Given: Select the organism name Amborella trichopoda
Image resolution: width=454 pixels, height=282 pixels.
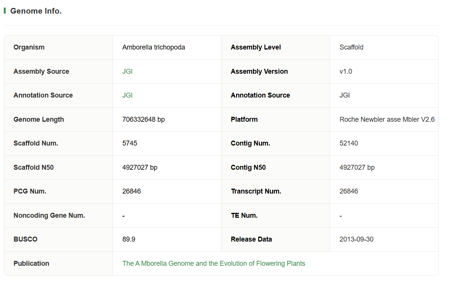Looking at the screenshot, I should point(153,47).
